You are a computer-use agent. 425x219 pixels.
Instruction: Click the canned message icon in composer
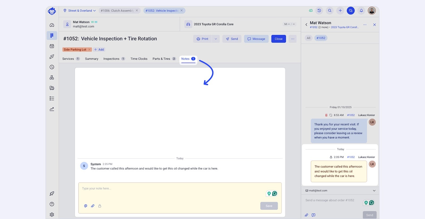(x=313, y=215)
